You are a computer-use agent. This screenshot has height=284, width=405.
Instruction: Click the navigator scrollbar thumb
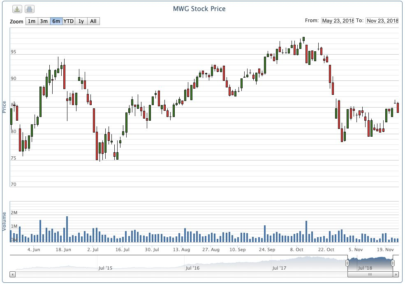point(370,274)
